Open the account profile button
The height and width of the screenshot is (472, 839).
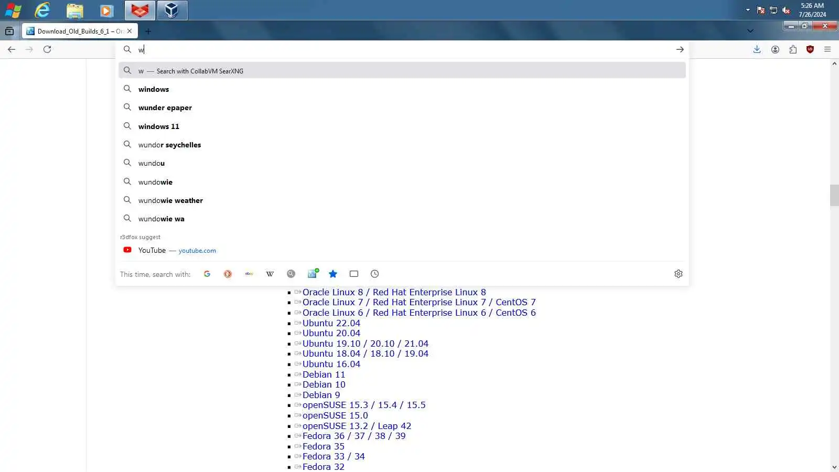775,49
